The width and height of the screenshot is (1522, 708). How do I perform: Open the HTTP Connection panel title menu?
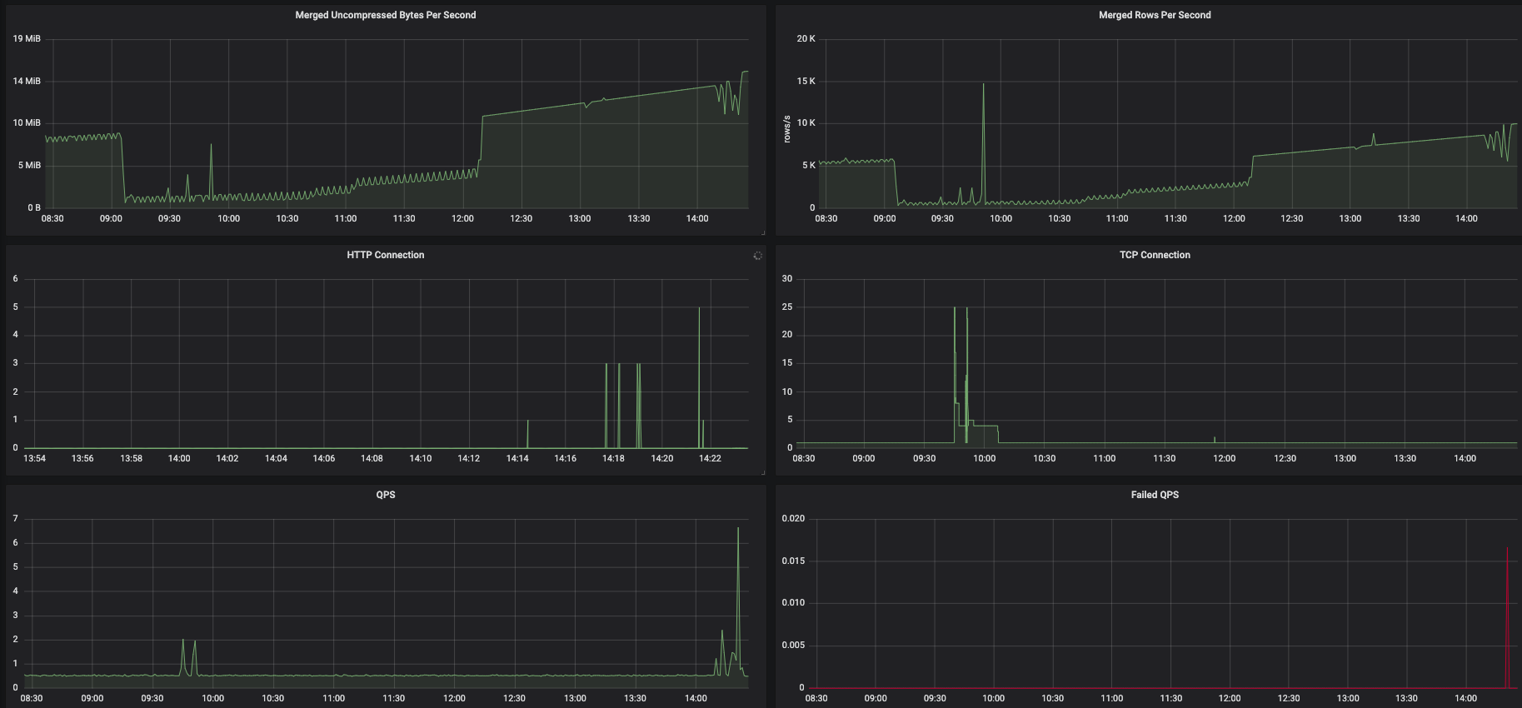(385, 255)
